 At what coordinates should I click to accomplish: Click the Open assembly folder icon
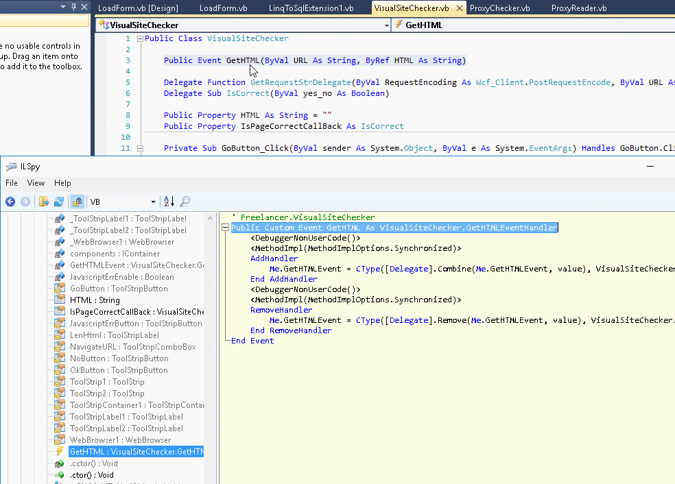click(44, 202)
